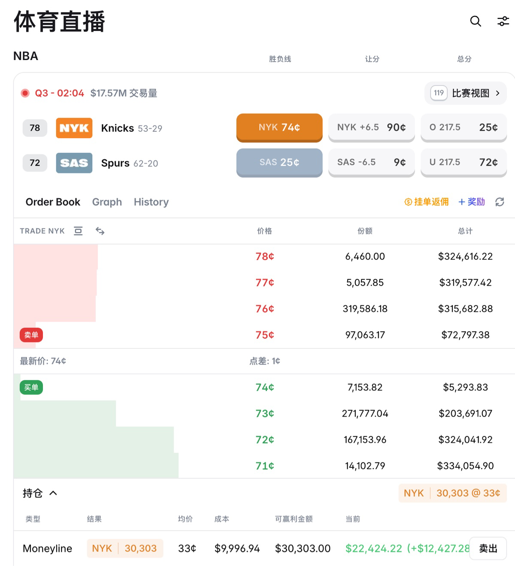Click the 胜负线 column header
Viewport: 515px width, 566px height.
click(x=280, y=59)
